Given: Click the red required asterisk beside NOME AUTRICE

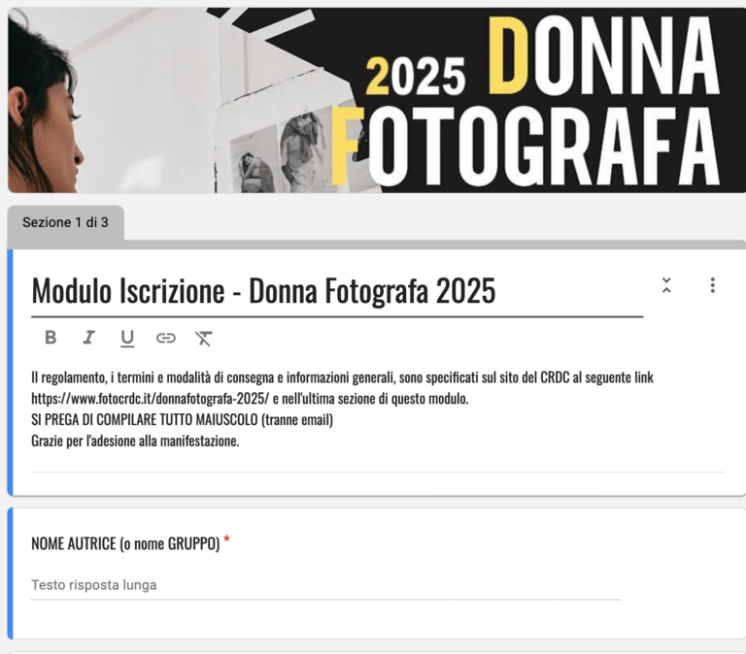Looking at the screenshot, I should coord(227,540).
